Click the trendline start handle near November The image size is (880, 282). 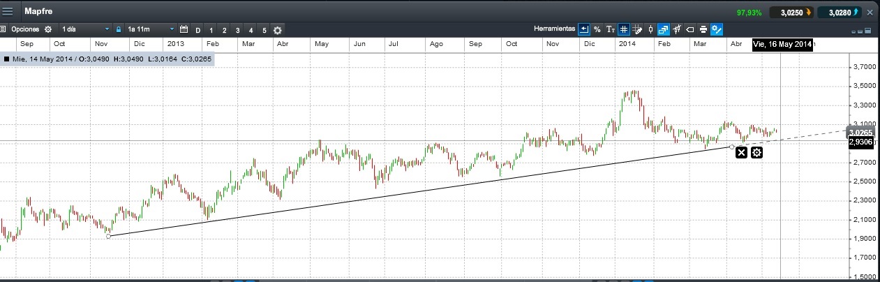108,236
